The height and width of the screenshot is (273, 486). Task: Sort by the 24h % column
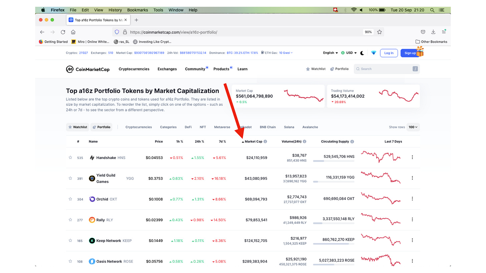pyautogui.click(x=199, y=142)
